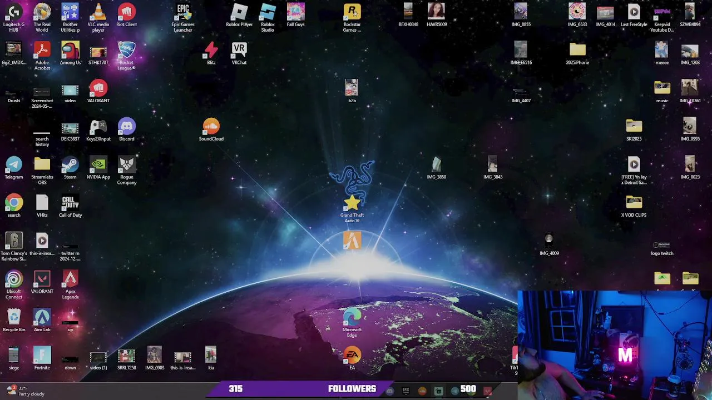Open the Chrome 'search' shortcut
712x400 pixels.
[14, 207]
